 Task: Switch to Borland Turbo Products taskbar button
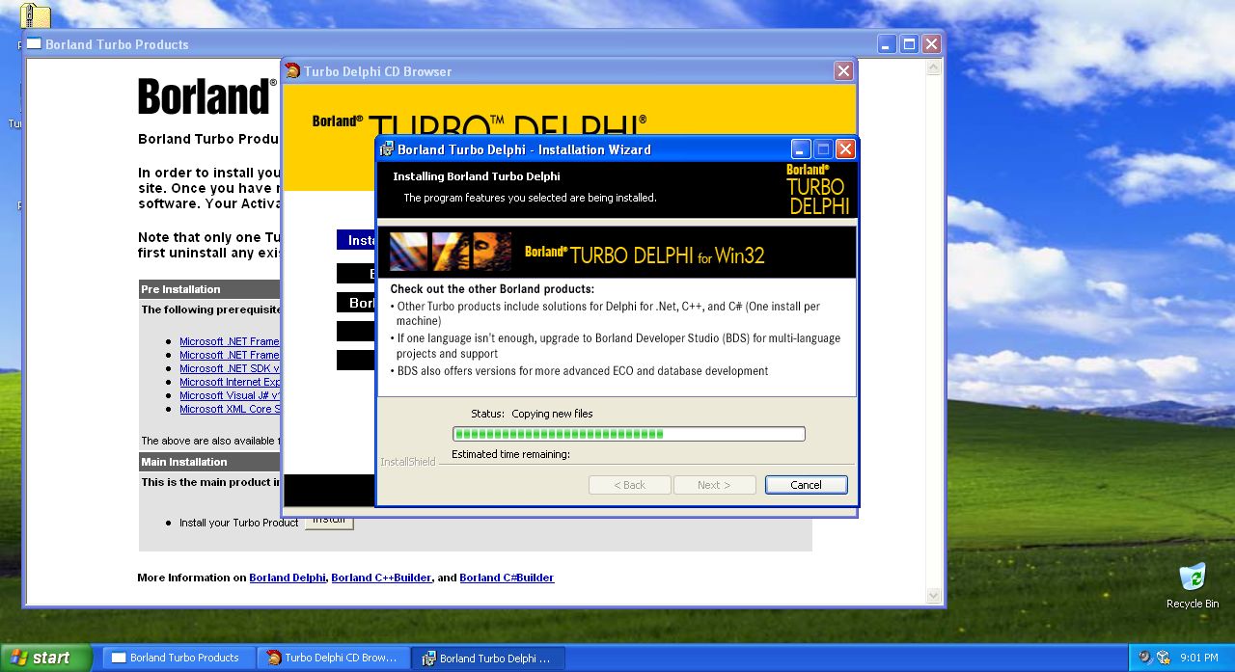coord(178,658)
